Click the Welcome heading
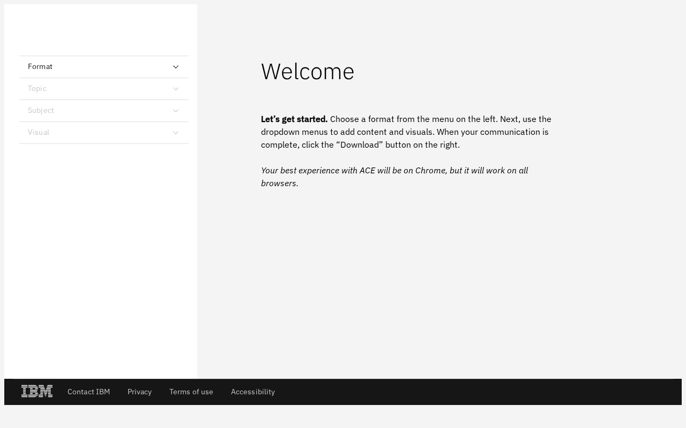This screenshot has width=686, height=428. point(308,71)
